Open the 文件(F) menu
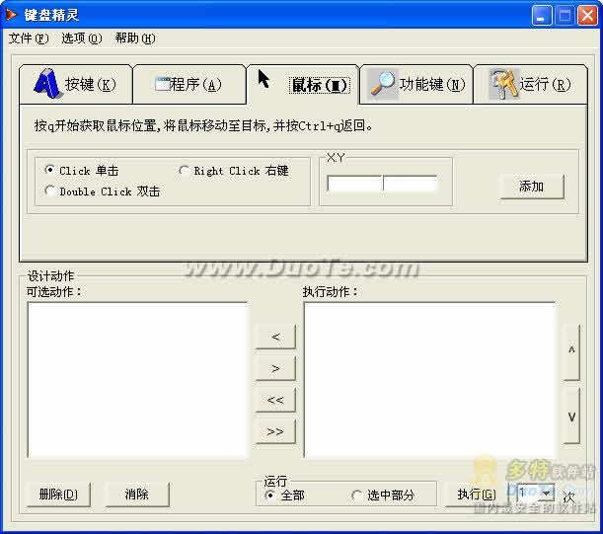This screenshot has height=534, width=603. coord(29,38)
